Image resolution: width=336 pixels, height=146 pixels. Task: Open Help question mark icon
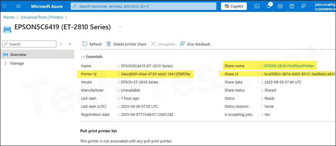[x=292, y=6]
